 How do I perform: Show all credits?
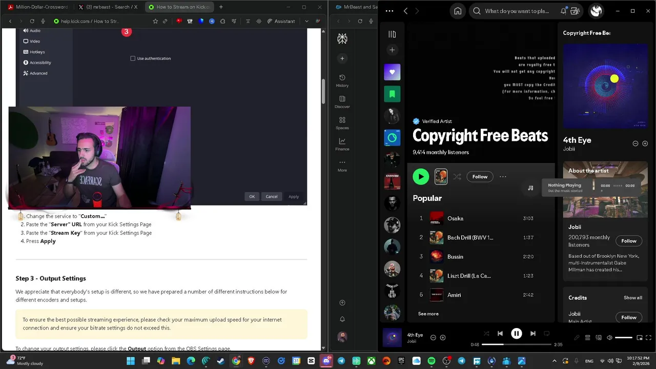coord(632,298)
